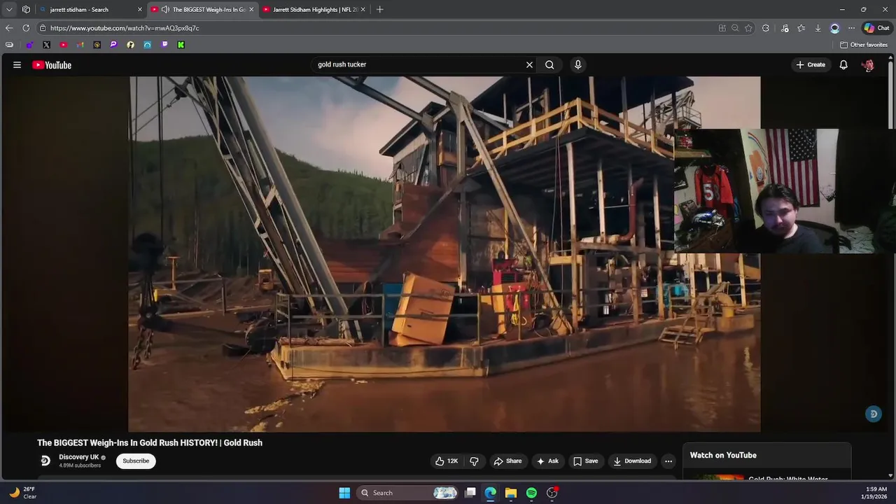Download the Gold Rush video
The width and height of the screenshot is (896, 504).
pos(632,461)
